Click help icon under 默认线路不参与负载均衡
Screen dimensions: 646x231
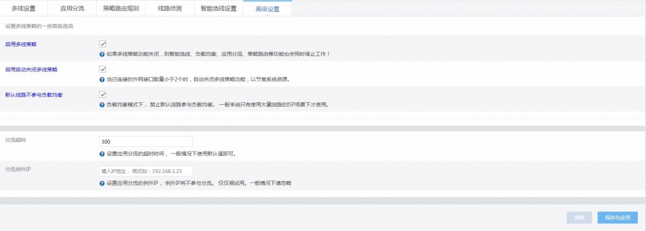point(102,105)
